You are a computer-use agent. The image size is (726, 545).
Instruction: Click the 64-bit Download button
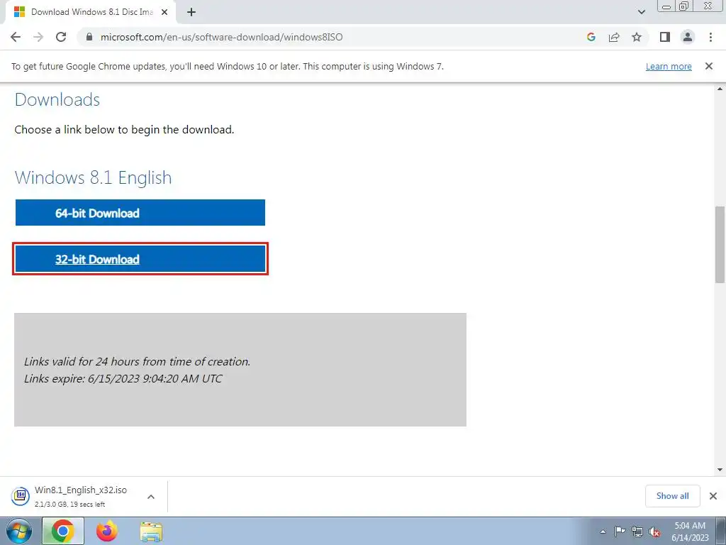[x=140, y=213]
